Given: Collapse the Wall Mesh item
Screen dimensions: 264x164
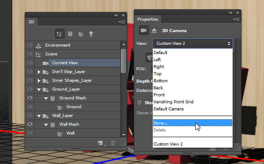Looking at the screenshot, I should coord(46,125).
